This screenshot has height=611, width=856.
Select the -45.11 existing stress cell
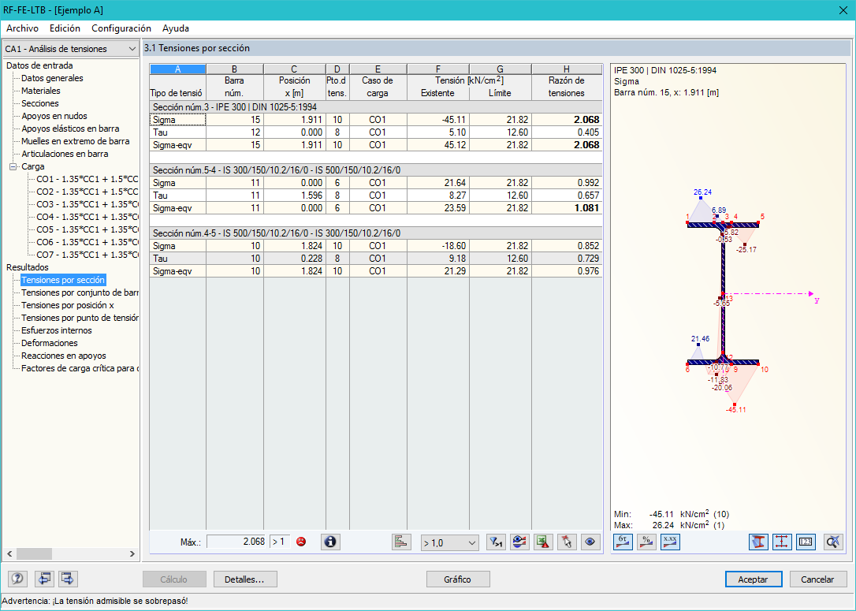point(437,120)
